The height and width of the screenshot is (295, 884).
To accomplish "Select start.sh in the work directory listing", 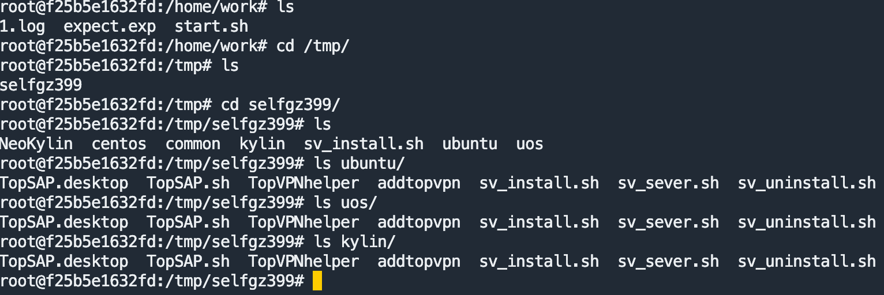I will click(x=211, y=27).
